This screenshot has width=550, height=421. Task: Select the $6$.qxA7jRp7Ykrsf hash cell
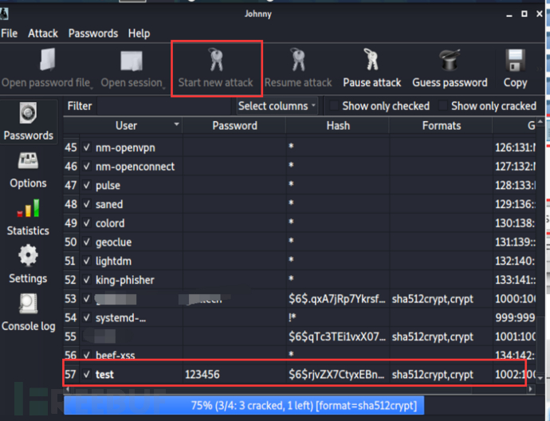[337, 299]
